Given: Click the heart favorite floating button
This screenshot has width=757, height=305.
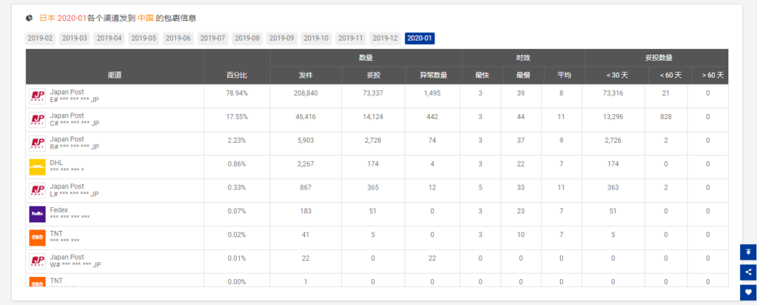Looking at the screenshot, I should pos(749,292).
